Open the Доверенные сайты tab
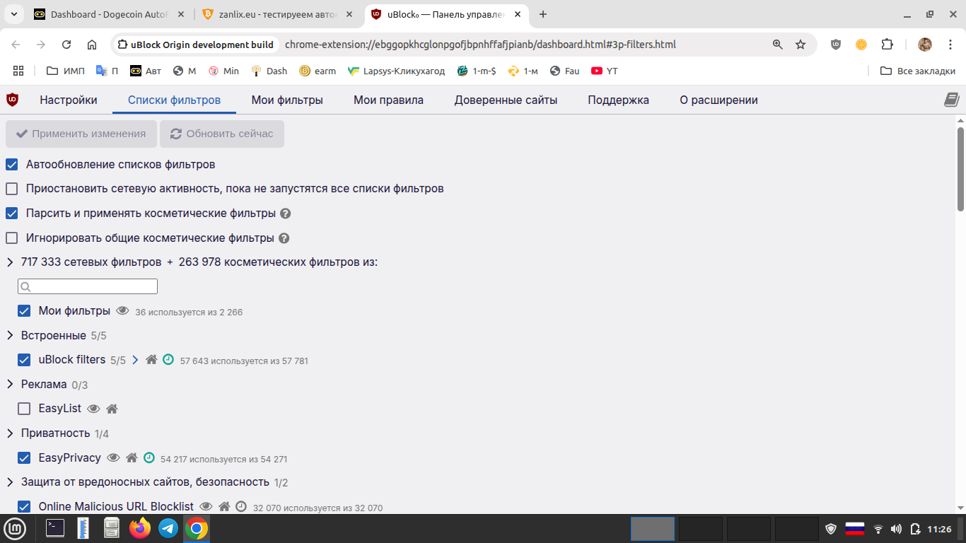The width and height of the screenshot is (966, 543). pos(505,100)
